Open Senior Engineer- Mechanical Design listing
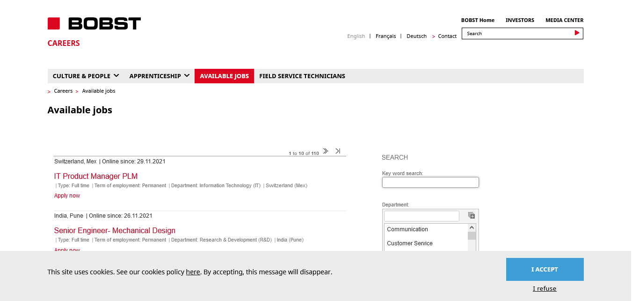The image size is (639, 301). 115,230
